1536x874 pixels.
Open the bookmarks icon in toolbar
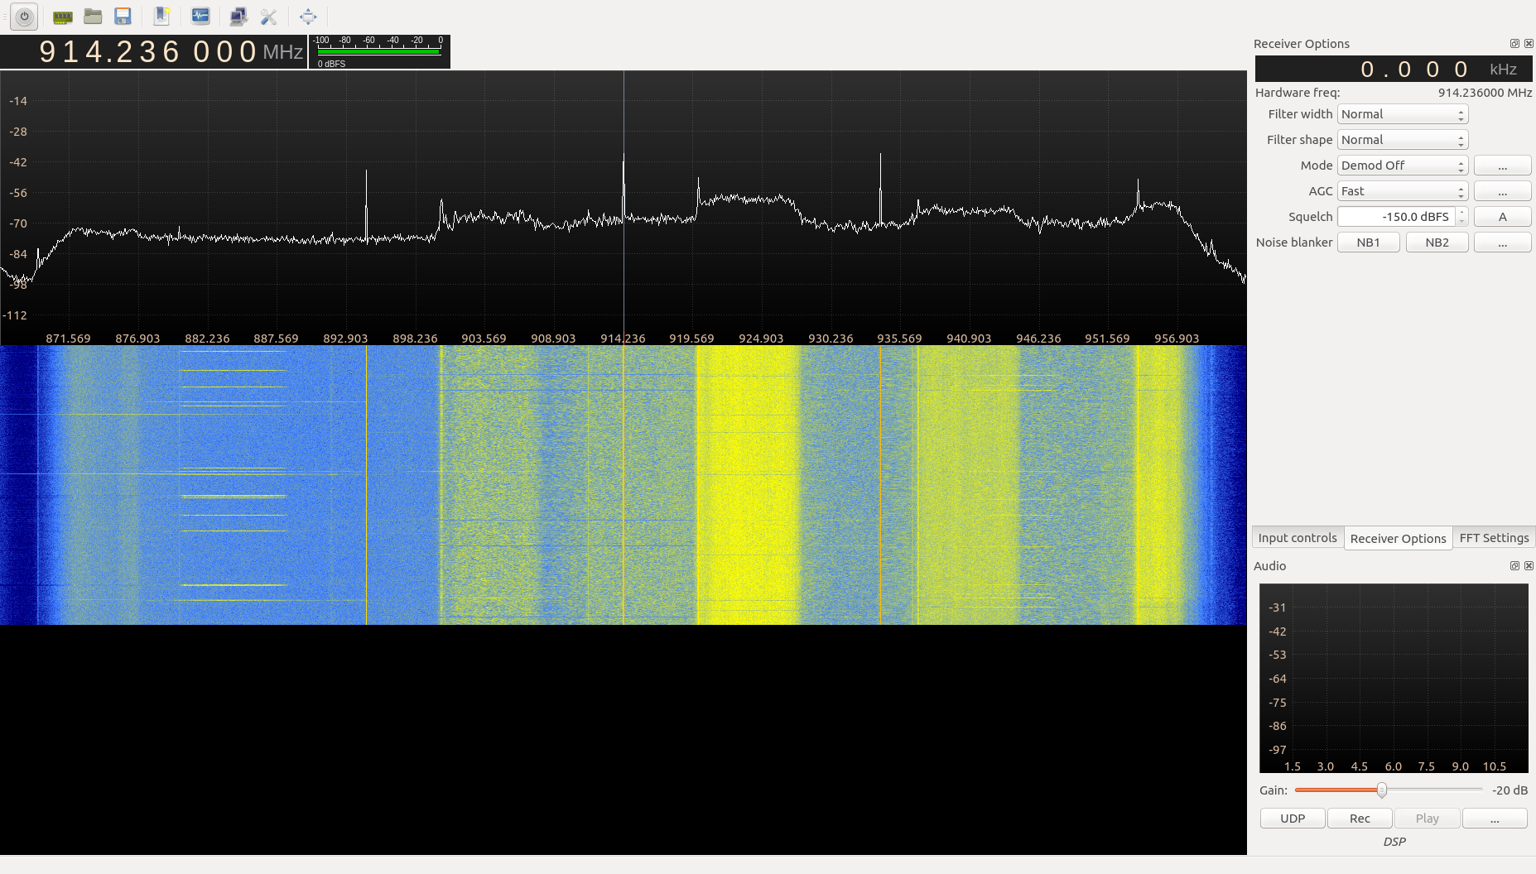[161, 17]
